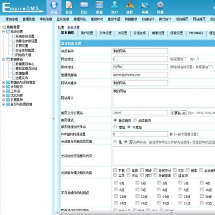Click the page icon beside 网站防火墙
215x215 pixels.
coord(13,55)
